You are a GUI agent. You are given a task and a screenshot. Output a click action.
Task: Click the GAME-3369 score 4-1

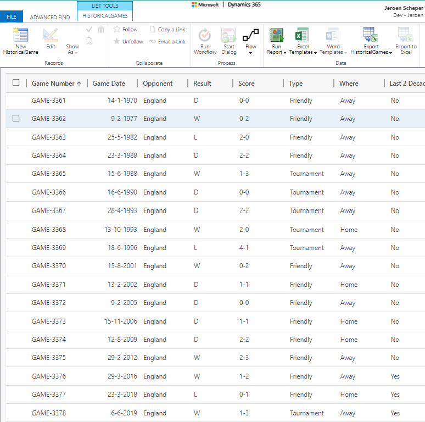tap(244, 248)
